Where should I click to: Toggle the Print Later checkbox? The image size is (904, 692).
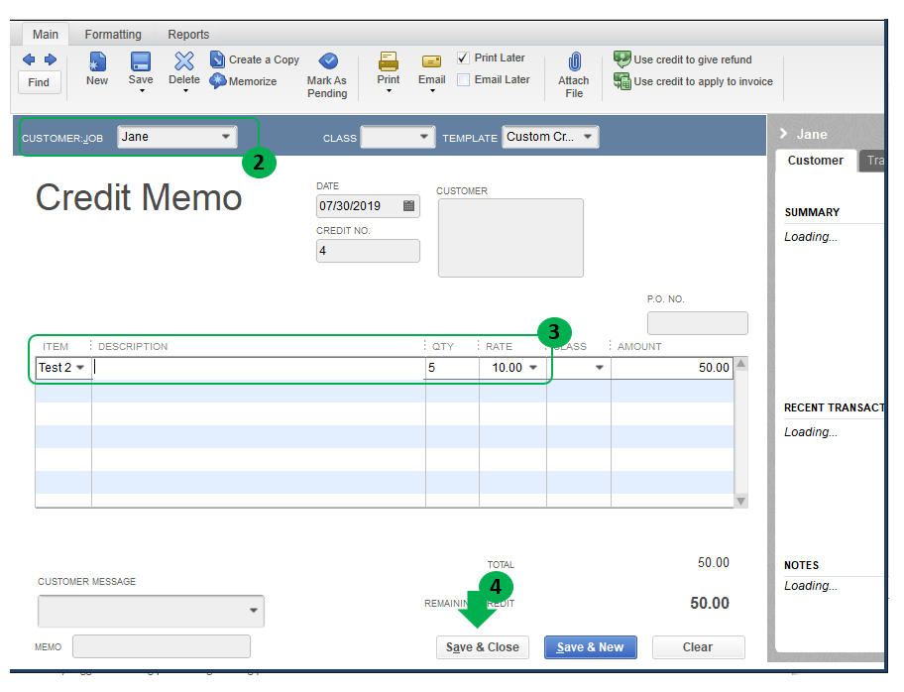[x=463, y=58]
